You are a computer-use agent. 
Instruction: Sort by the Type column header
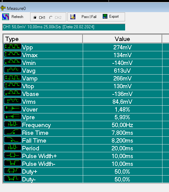point(43,39)
